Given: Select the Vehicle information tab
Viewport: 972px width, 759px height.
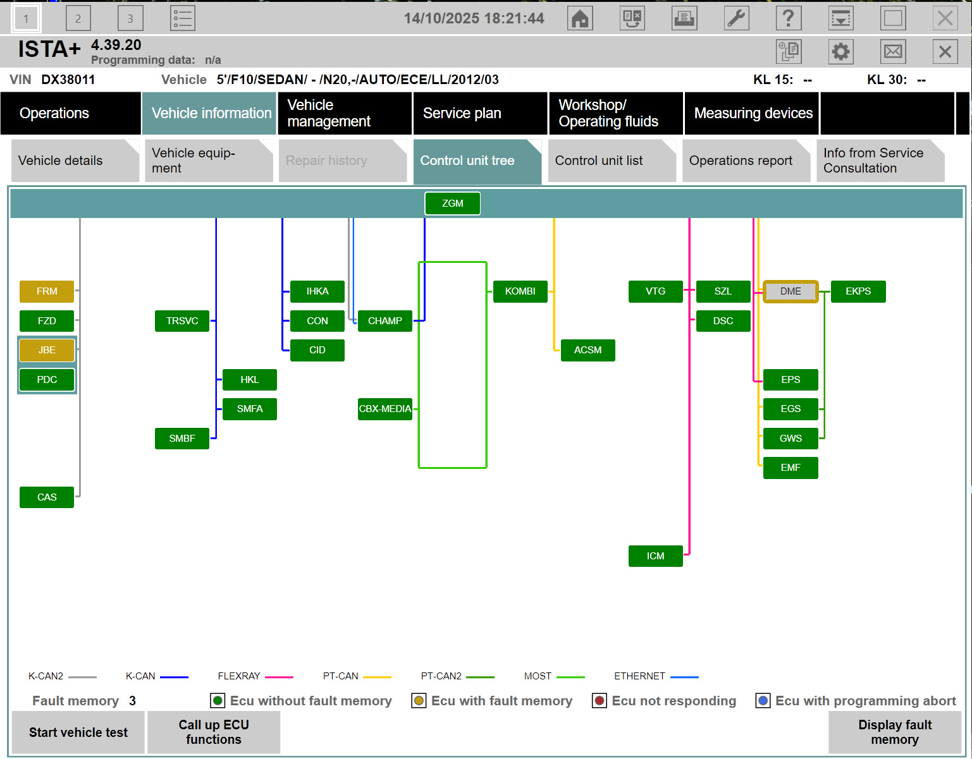Looking at the screenshot, I should [x=209, y=113].
